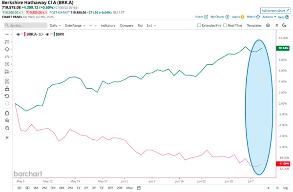Zoom out using magnifier minus icon
This screenshot has width=293, height=192.
coord(7,128)
